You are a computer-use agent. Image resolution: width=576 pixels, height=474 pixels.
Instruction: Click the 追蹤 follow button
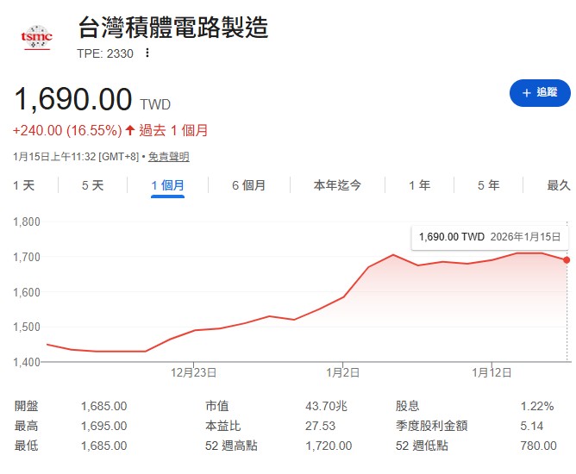pos(540,93)
